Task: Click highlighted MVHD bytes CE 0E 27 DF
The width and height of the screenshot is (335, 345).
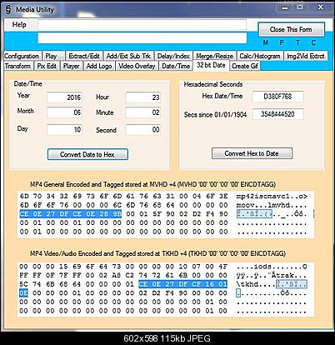Action: coord(44,214)
